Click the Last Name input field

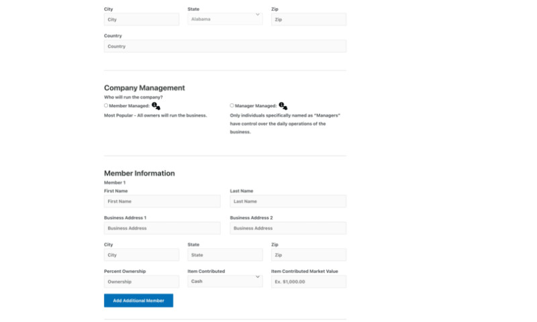288,201
